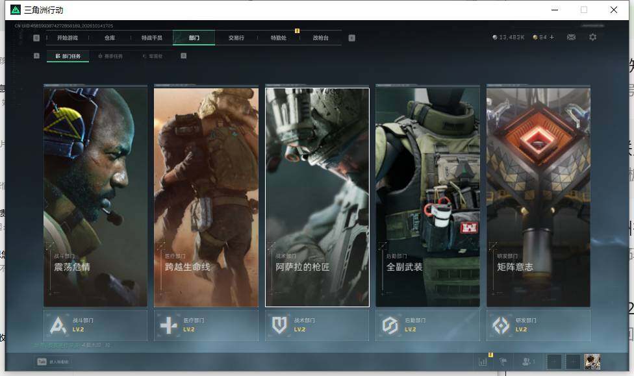Screen dimensions: 634x376
Task: Click the silver currency coin icon
Action: pos(495,37)
